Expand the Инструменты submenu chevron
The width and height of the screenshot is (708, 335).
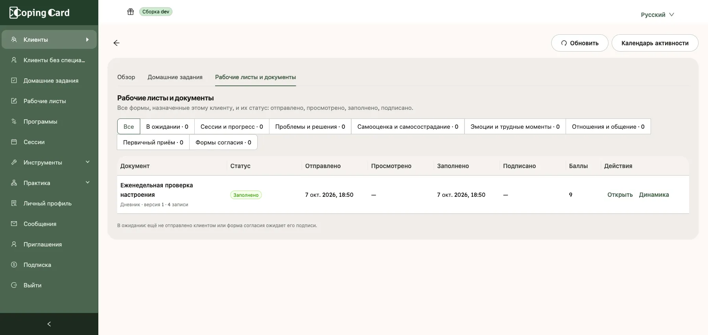(88, 162)
